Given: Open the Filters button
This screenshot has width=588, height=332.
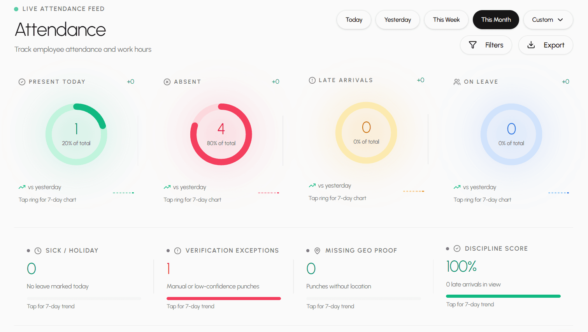Looking at the screenshot, I should (x=486, y=45).
